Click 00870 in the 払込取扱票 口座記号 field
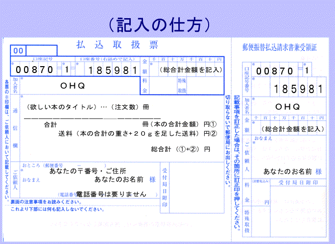 coord(34,70)
